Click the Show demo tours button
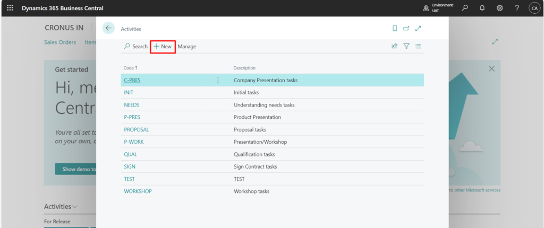The image size is (544, 228). click(75, 169)
